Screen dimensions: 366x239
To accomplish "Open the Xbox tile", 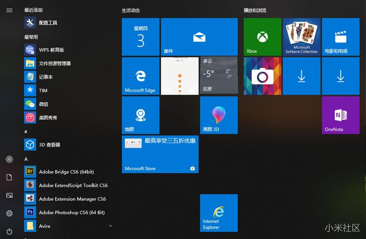I will point(262,37).
